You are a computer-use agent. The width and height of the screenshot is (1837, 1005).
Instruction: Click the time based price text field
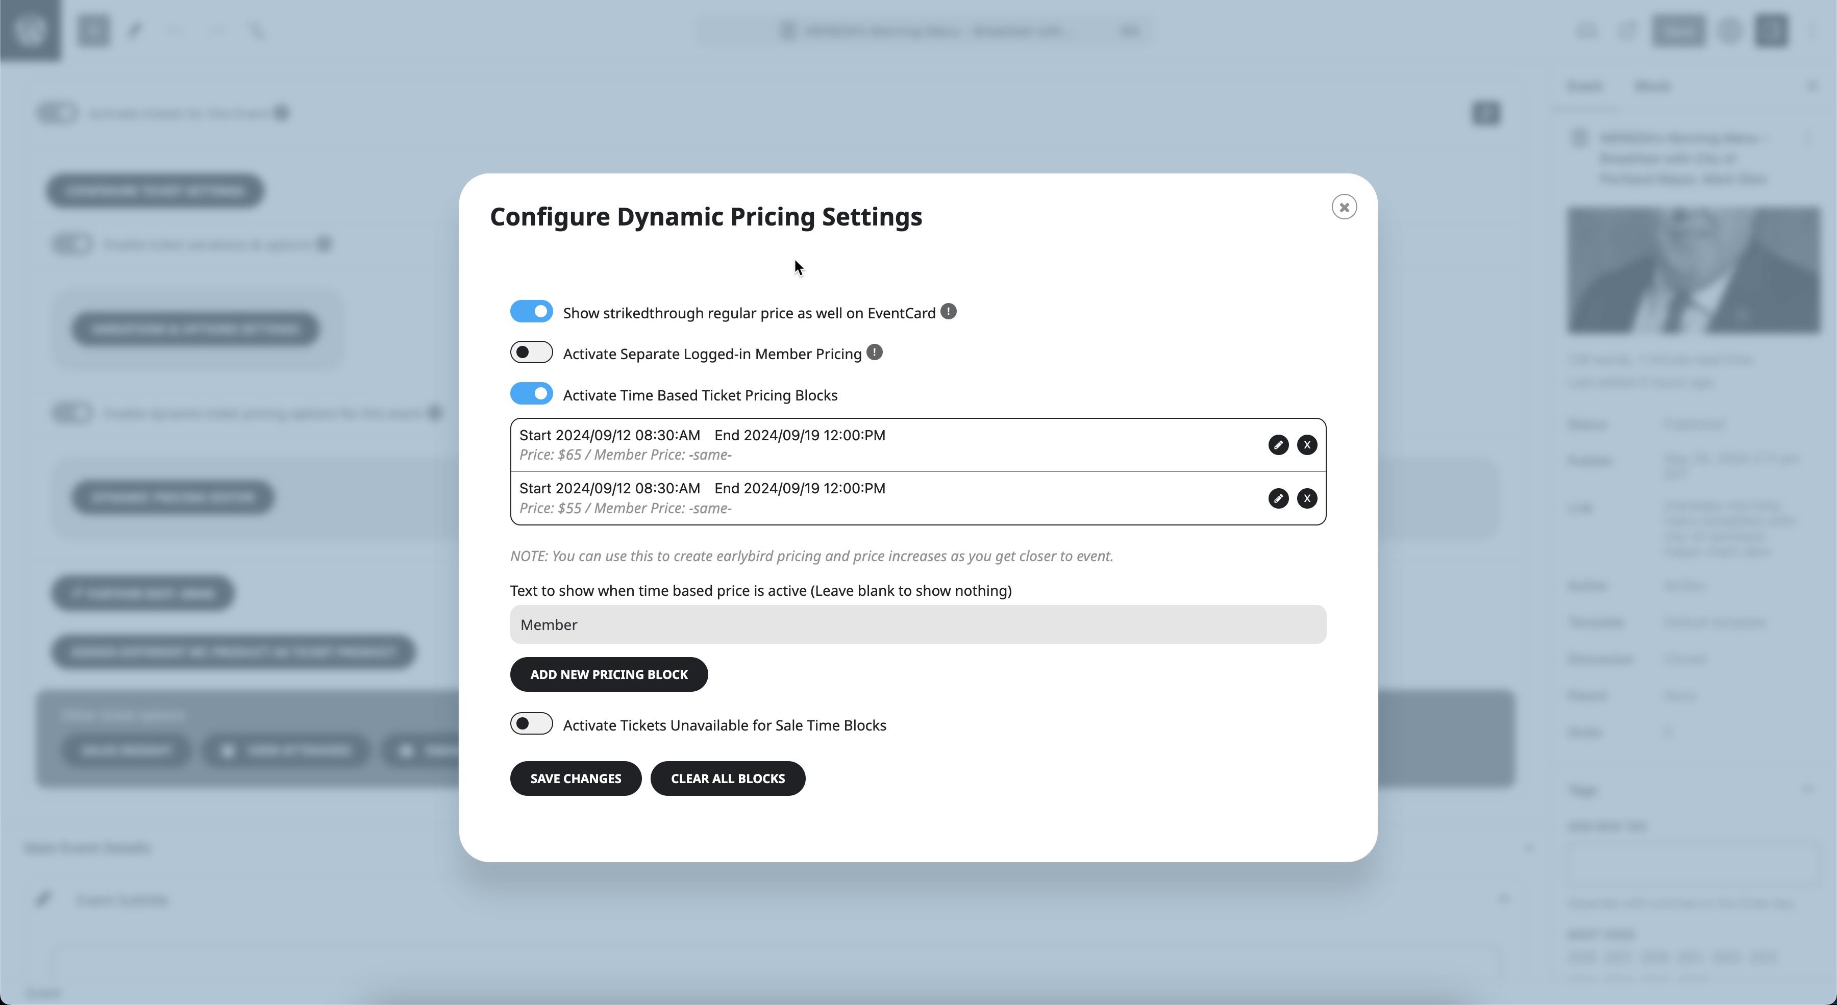(x=918, y=624)
